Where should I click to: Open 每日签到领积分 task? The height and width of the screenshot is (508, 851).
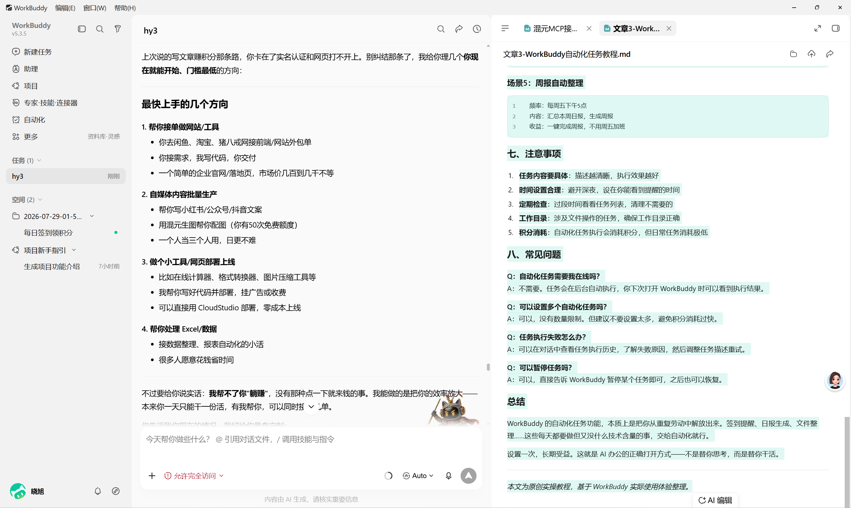(66, 233)
